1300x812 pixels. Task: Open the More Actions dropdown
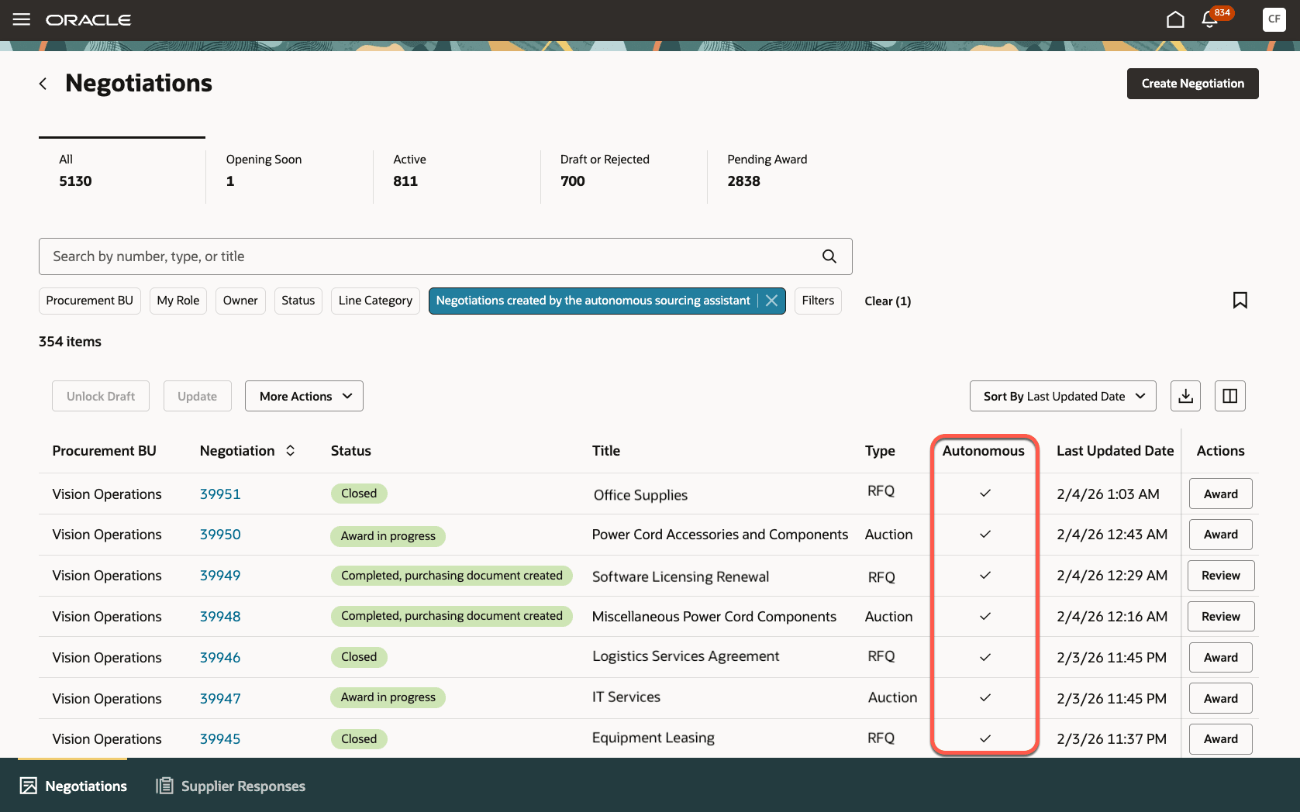tap(303, 396)
